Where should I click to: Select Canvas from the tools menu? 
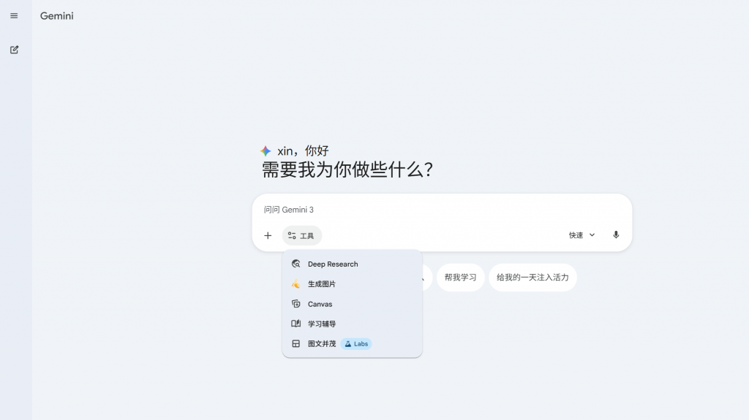[x=352, y=304]
